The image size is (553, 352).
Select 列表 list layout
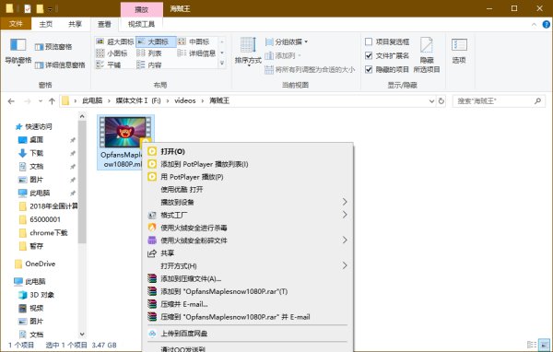click(x=149, y=53)
